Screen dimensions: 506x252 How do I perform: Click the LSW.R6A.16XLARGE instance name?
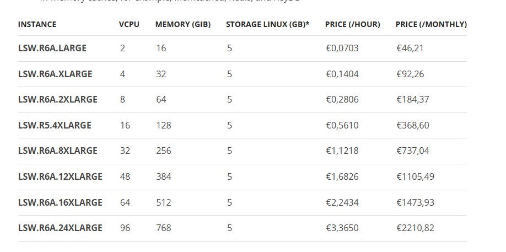pyautogui.click(x=60, y=202)
